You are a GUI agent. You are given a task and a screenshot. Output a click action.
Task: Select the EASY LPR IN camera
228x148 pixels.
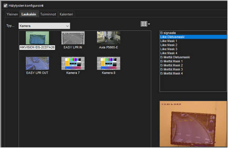point(73,38)
